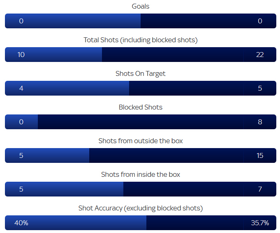Viewport: 280px width, 233px height.
Task: Select the Goals comparison bar
Action: click(141, 21)
